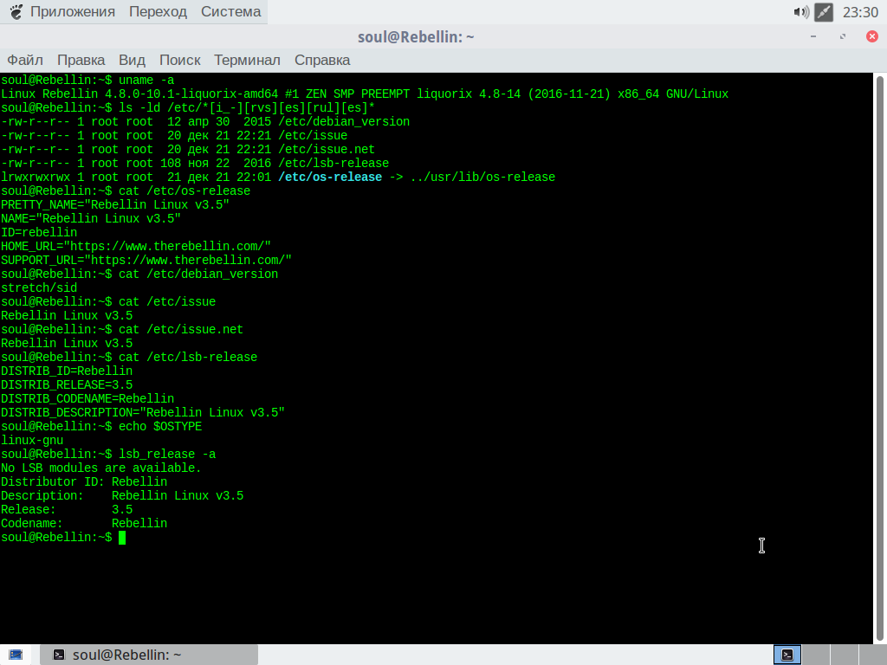Viewport: 887px width, 665px height.
Task: Click the '/etc/lsb-release' file listing row
Action: (195, 164)
